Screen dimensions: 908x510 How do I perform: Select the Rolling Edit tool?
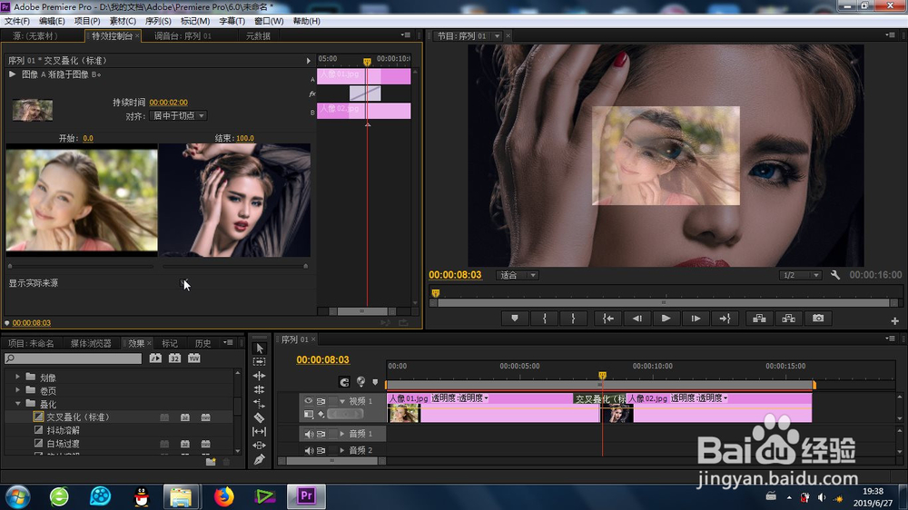(x=260, y=389)
